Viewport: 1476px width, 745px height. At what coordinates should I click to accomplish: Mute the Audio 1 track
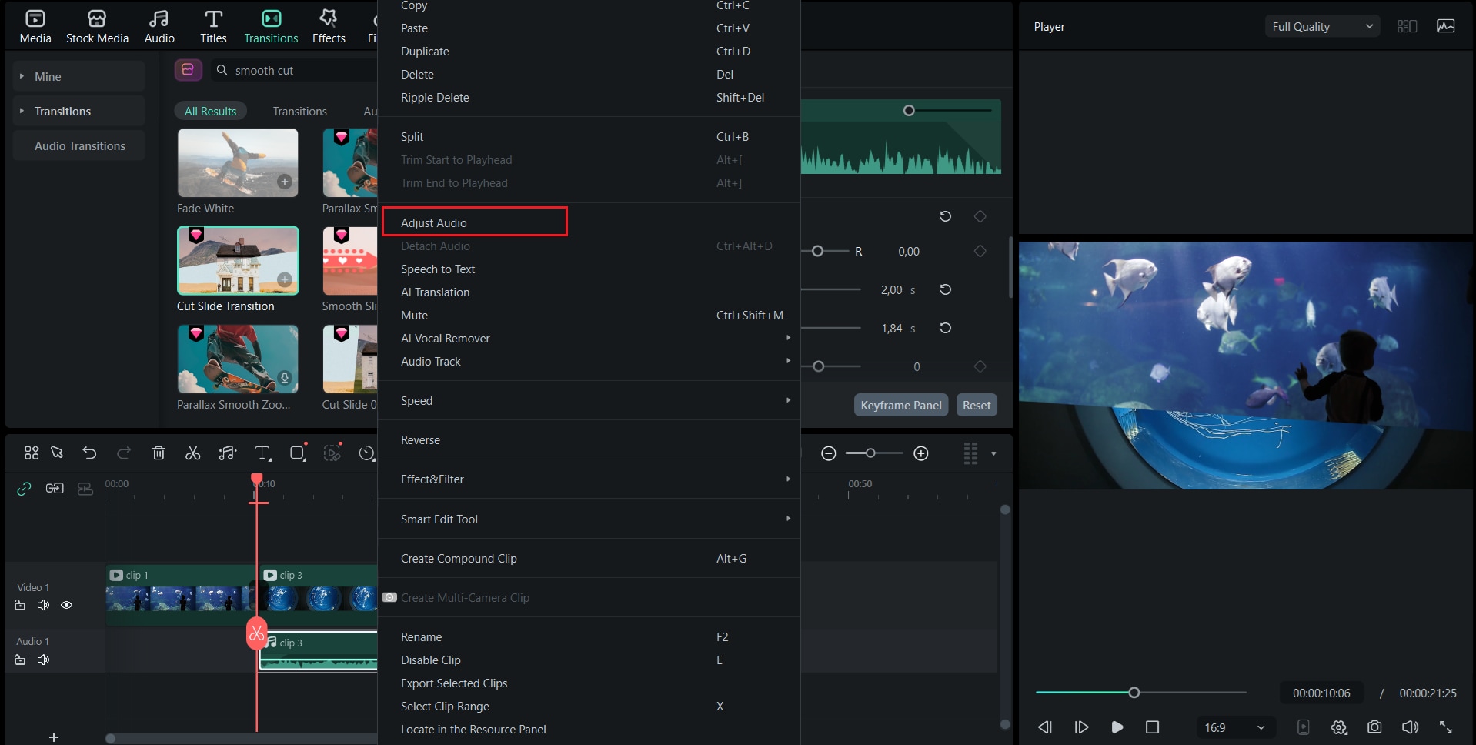click(43, 660)
